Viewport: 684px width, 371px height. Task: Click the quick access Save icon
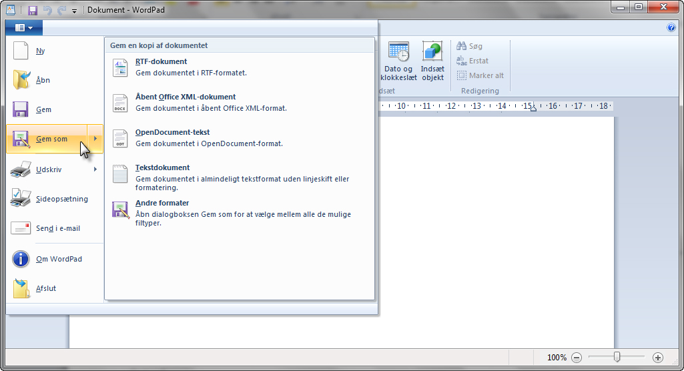(x=33, y=10)
